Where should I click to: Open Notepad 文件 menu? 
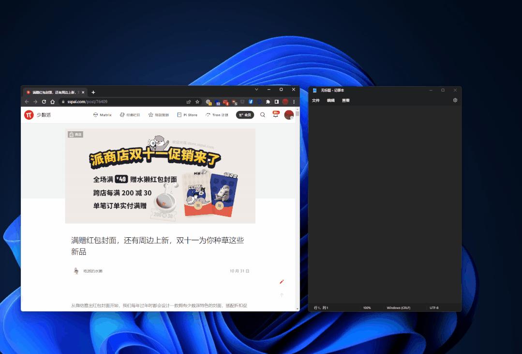[x=316, y=100]
